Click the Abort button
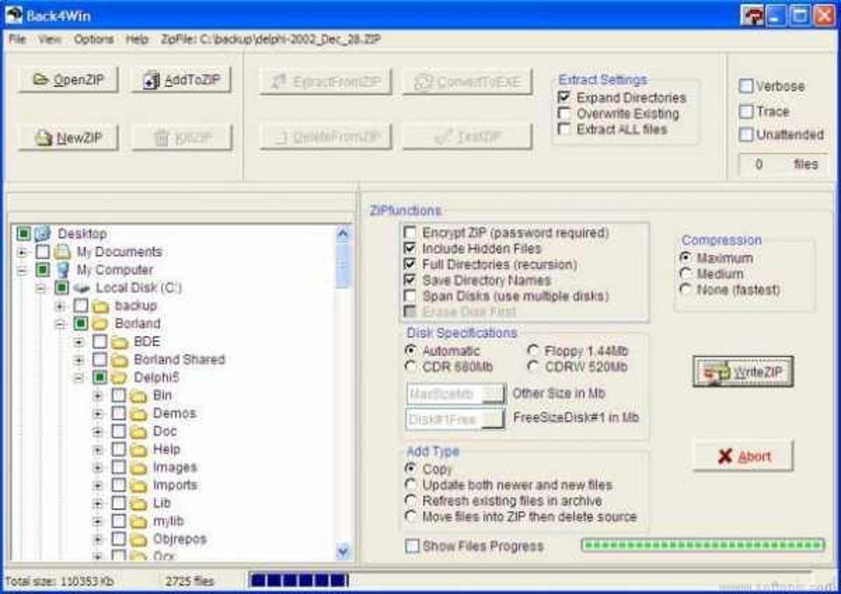The height and width of the screenshot is (594, 841). pos(743,456)
